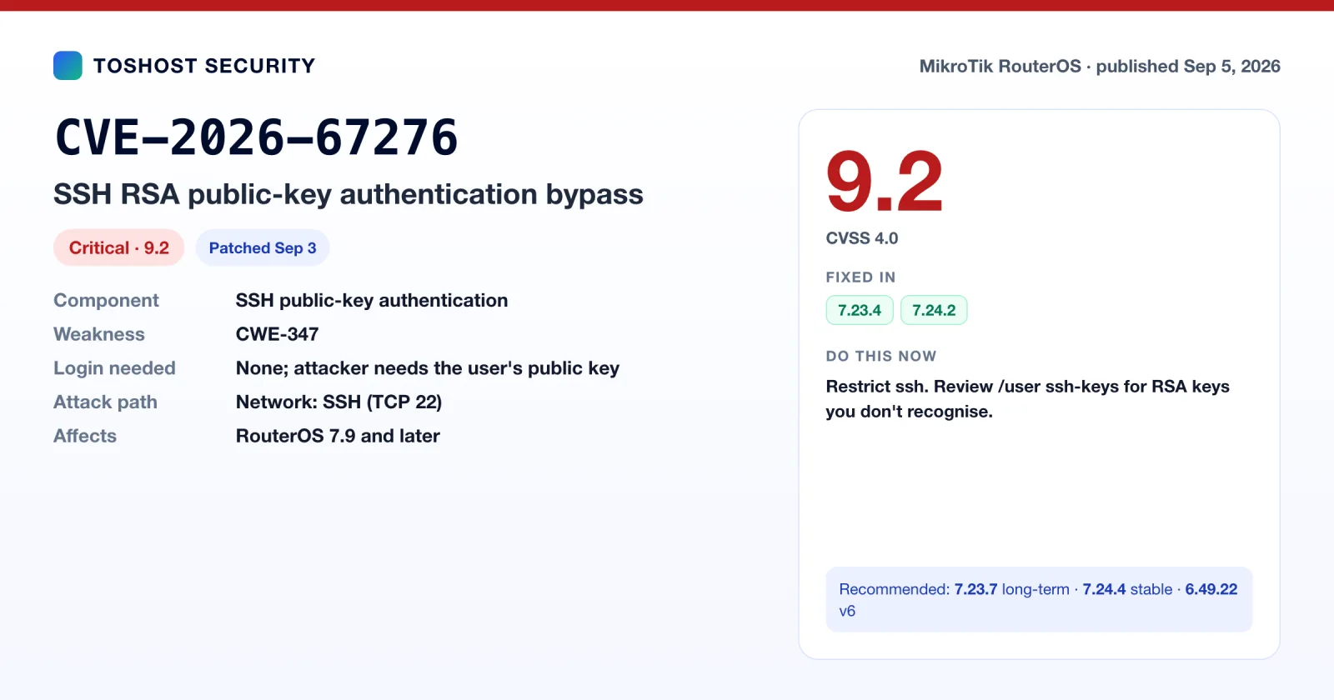The width and height of the screenshot is (1334, 700).
Task: Click the 'FIXED IN' section heading
Action: (x=860, y=277)
